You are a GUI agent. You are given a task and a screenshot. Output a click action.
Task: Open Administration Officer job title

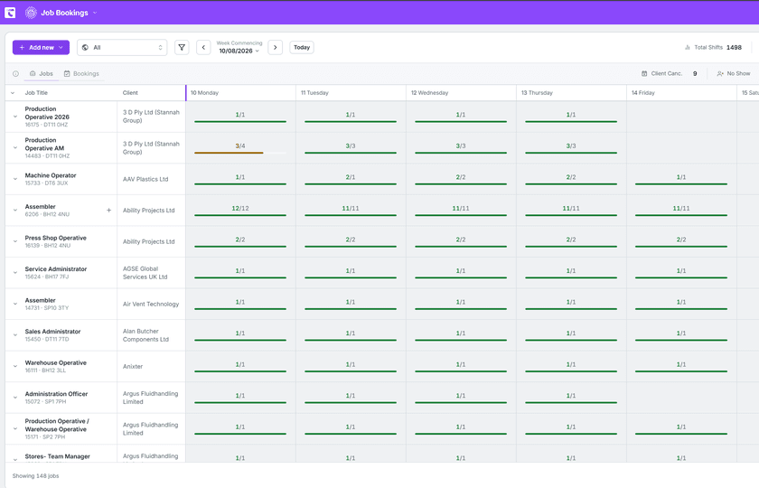click(56, 394)
